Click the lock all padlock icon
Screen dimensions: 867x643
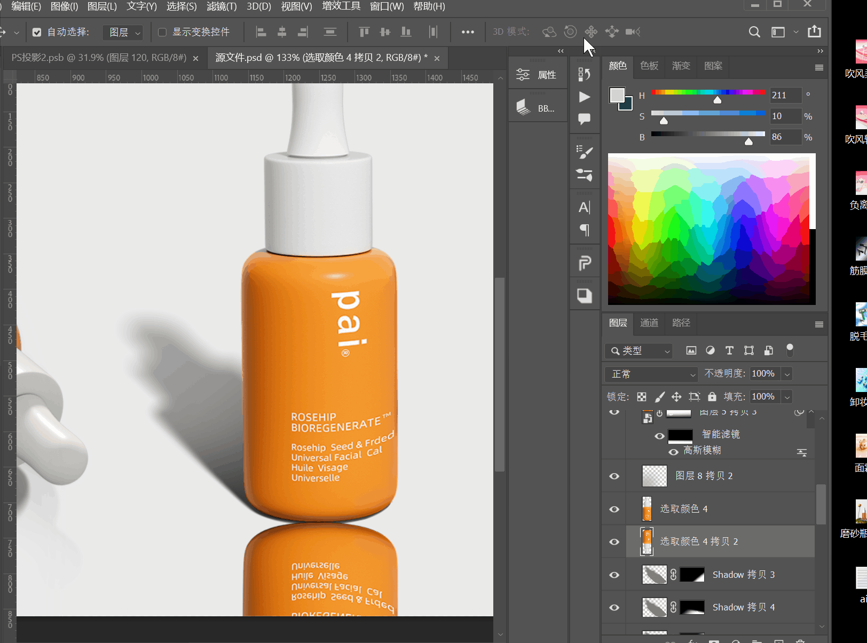[712, 396]
